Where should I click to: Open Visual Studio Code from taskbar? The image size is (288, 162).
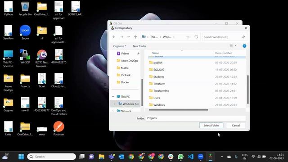[191, 157]
